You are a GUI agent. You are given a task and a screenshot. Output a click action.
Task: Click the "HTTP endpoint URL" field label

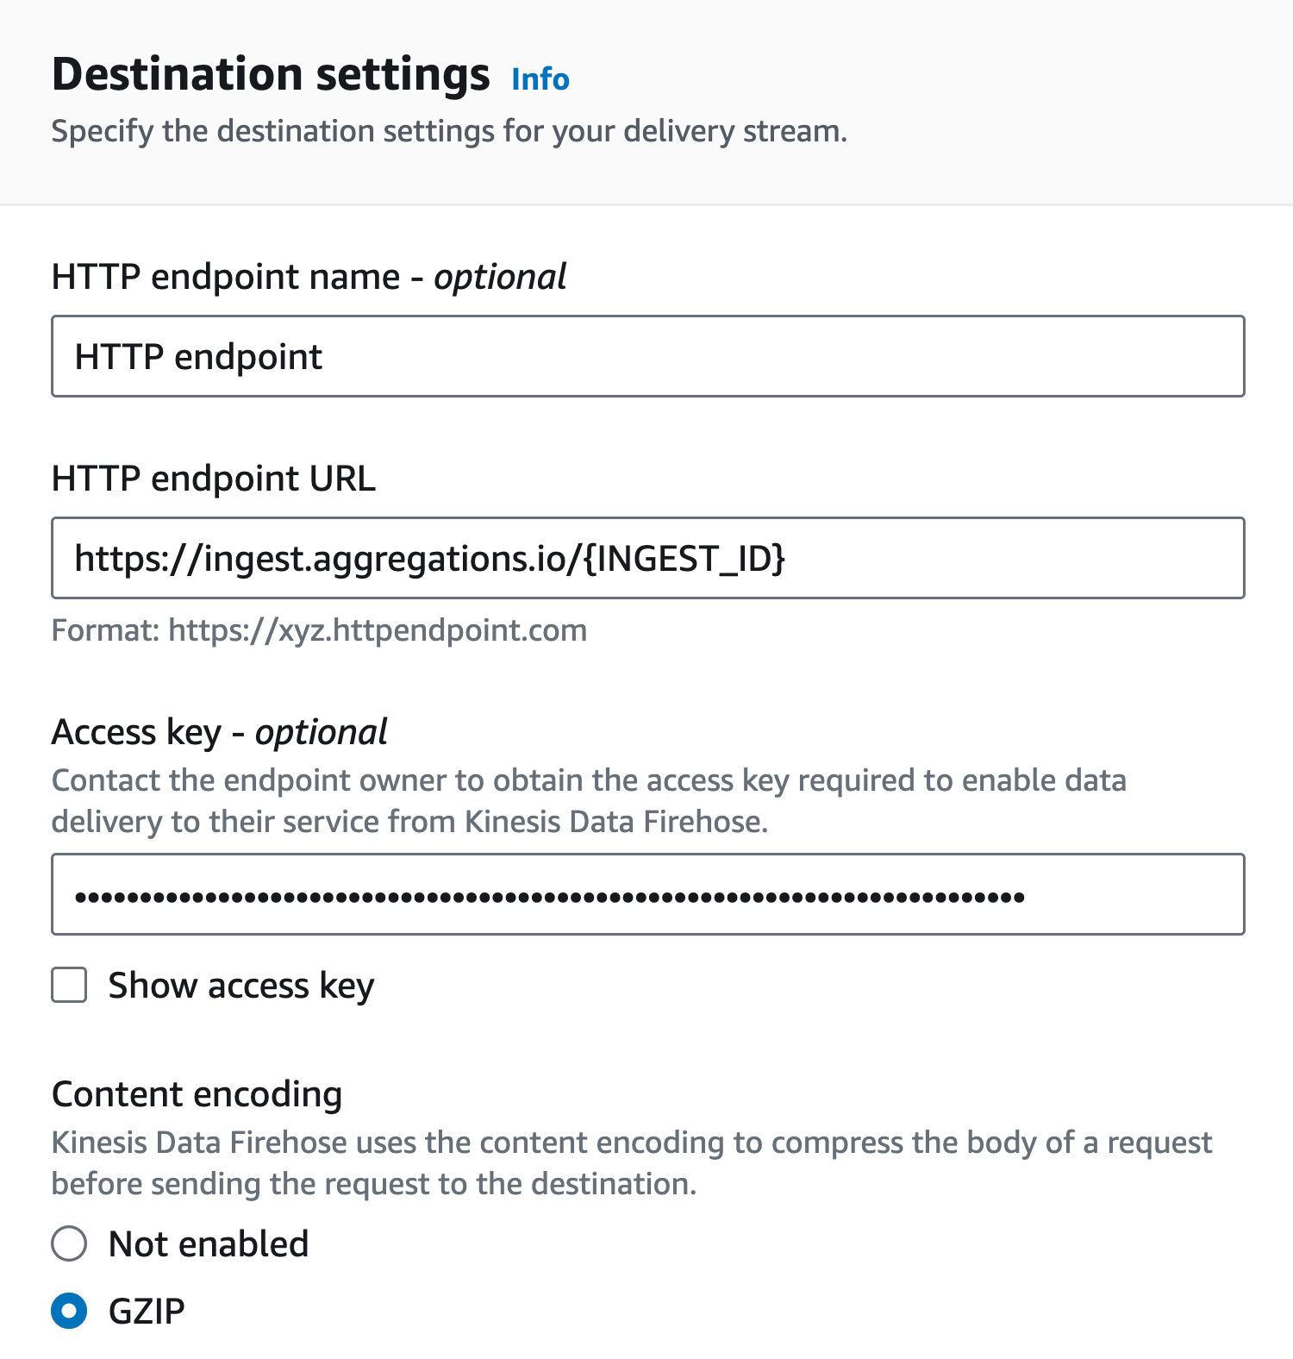[213, 478]
